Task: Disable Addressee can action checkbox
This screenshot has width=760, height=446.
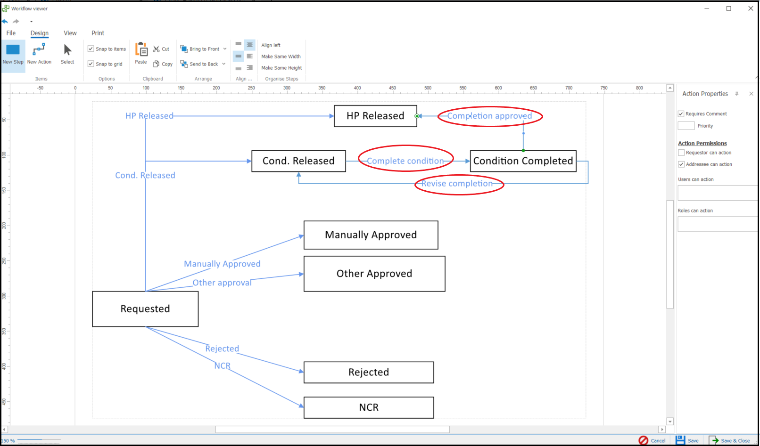Action: pyautogui.click(x=681, y=164)
